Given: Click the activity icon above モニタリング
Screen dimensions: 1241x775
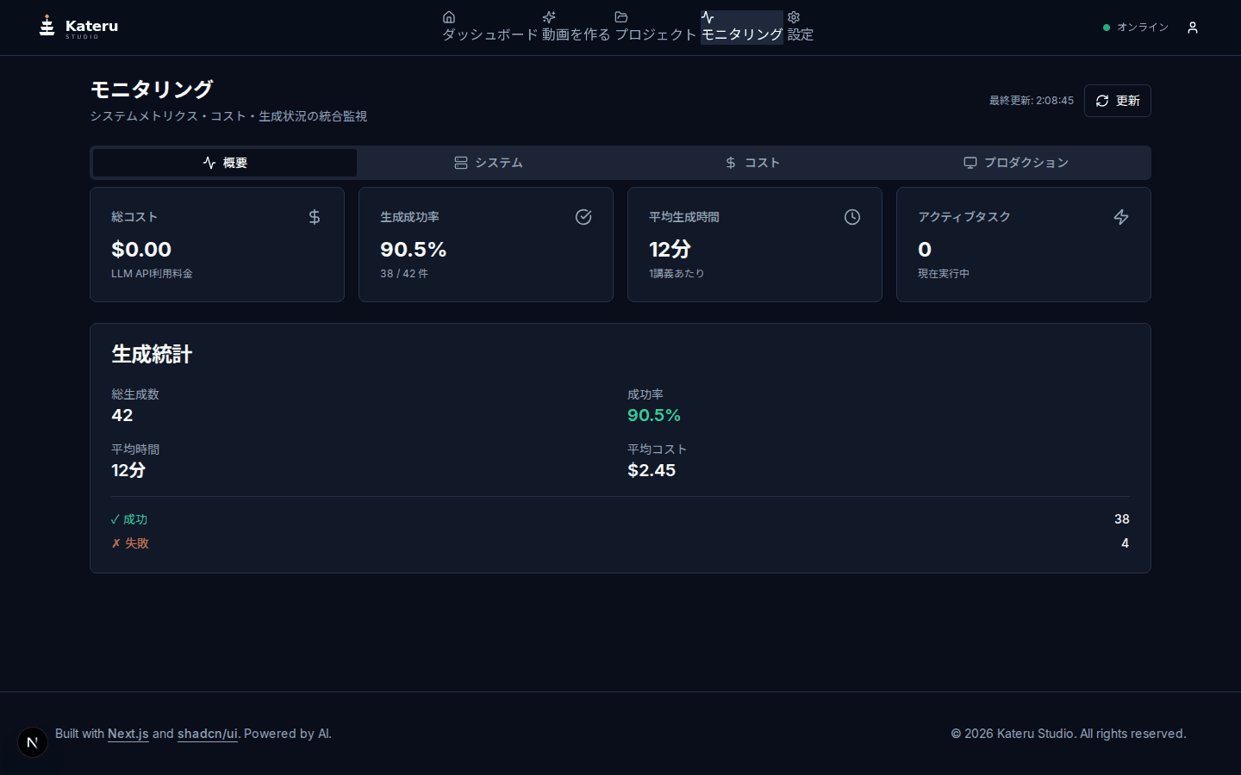Looking at the screenshot, I should (x=708, y=17).
